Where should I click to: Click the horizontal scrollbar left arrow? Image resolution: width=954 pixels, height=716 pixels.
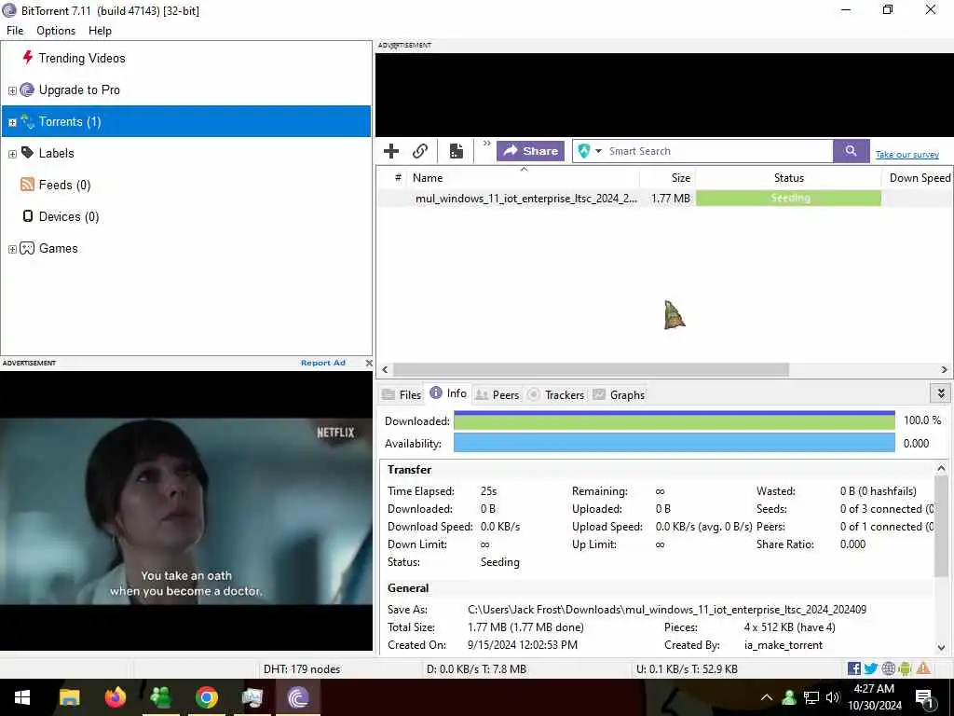tap(385, 369)
